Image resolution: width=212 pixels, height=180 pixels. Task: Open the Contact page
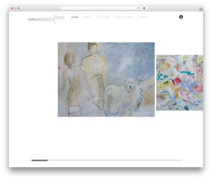click(143, 17)
